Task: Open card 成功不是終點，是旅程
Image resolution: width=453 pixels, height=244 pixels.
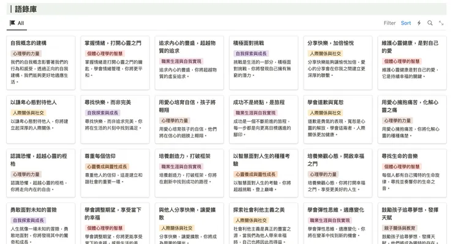Action: (x=263, y=119)
